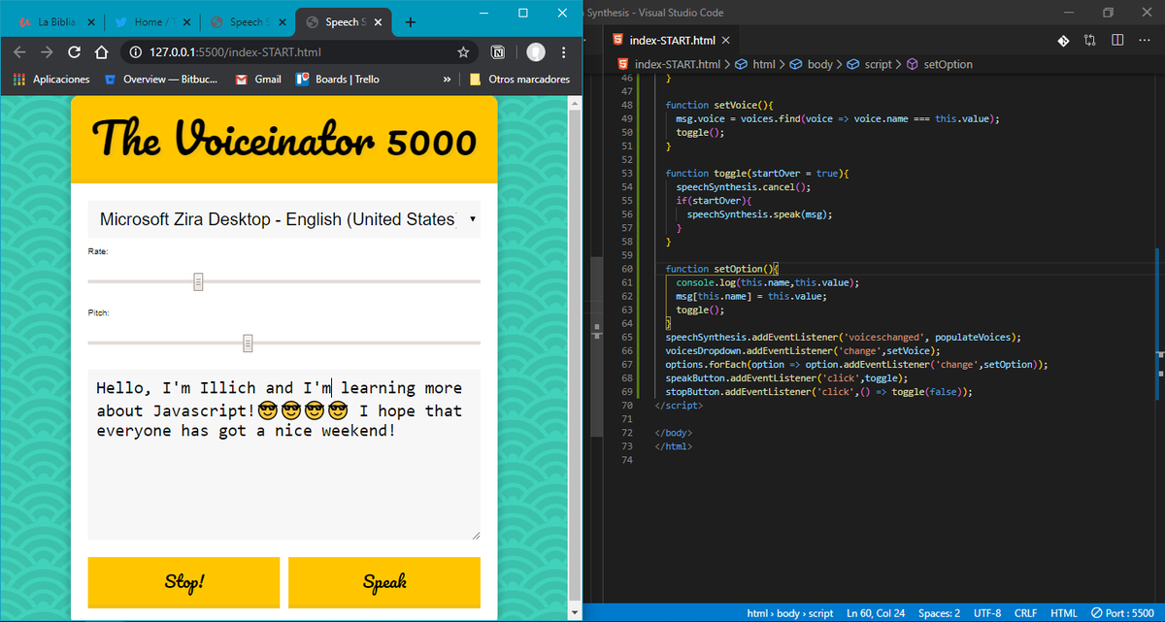This screenshot has height=622, width=1165.
Task: Open the Gmail bookmark
Action: click(x=258, y=80)
